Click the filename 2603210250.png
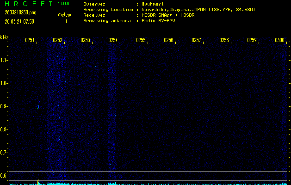The height and width of the screenshot is (185, 291). 20,12
